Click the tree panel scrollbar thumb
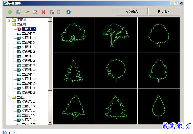 [x=50, y=56]
